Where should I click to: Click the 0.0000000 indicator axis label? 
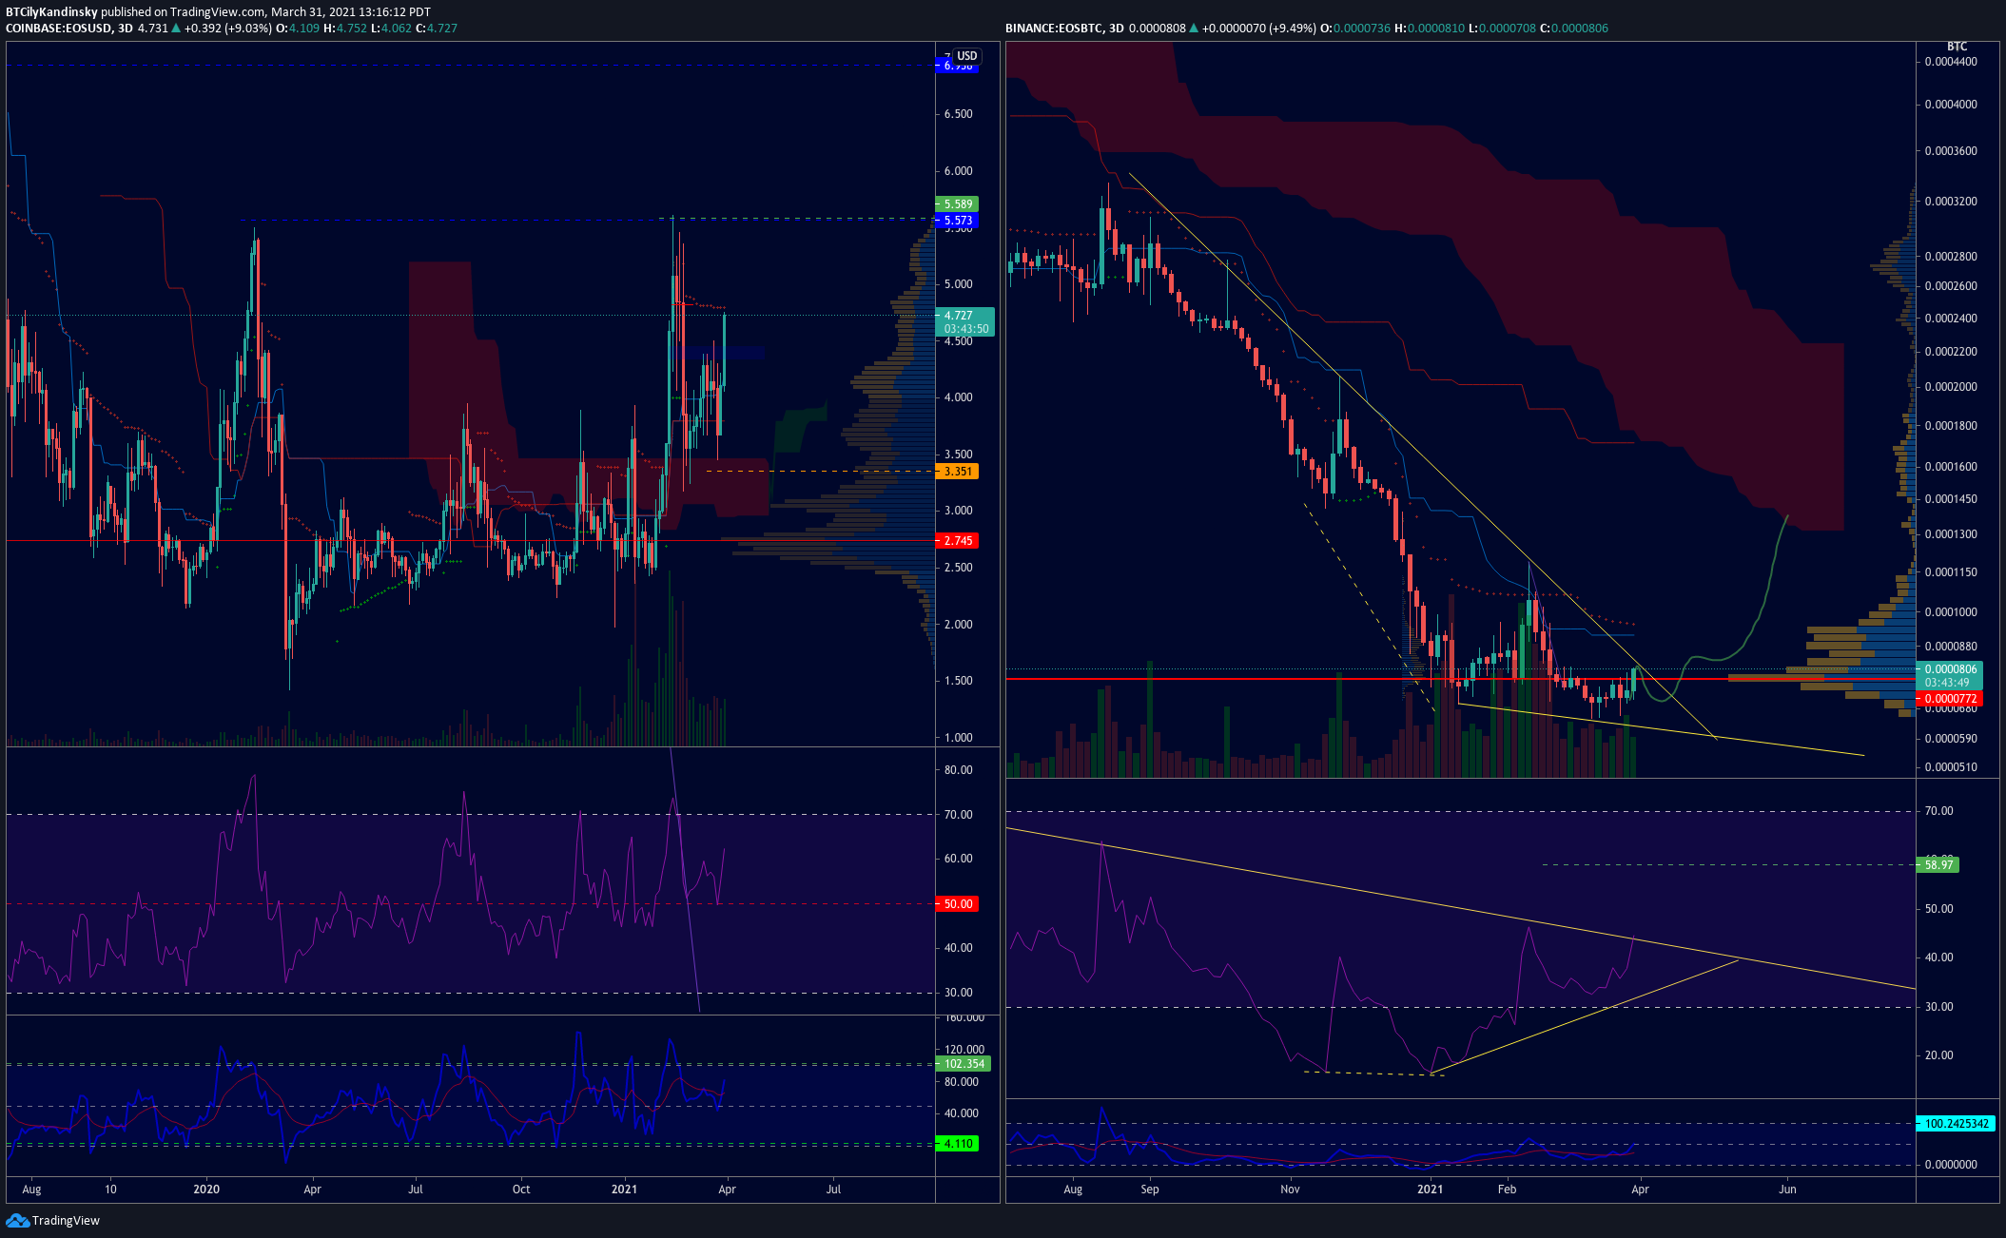click(x=1951, y=1165)
